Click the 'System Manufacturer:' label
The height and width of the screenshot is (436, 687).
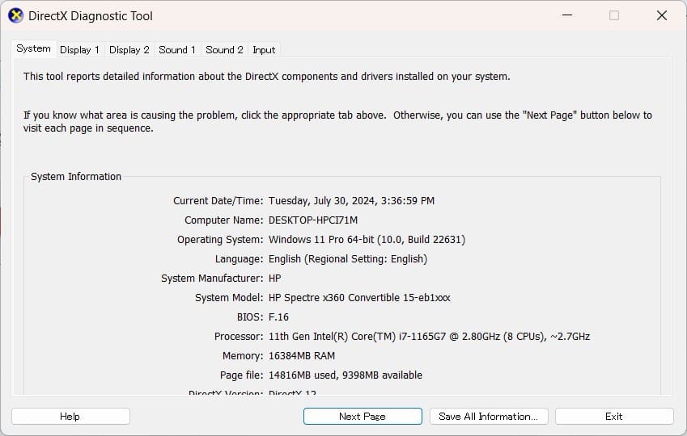click(x=212, y=278)
